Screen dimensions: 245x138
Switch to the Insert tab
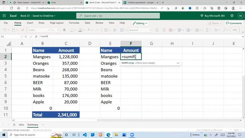tap(30, 23)
